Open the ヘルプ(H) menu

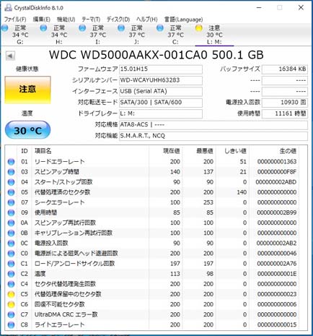[x=147, y=20]
